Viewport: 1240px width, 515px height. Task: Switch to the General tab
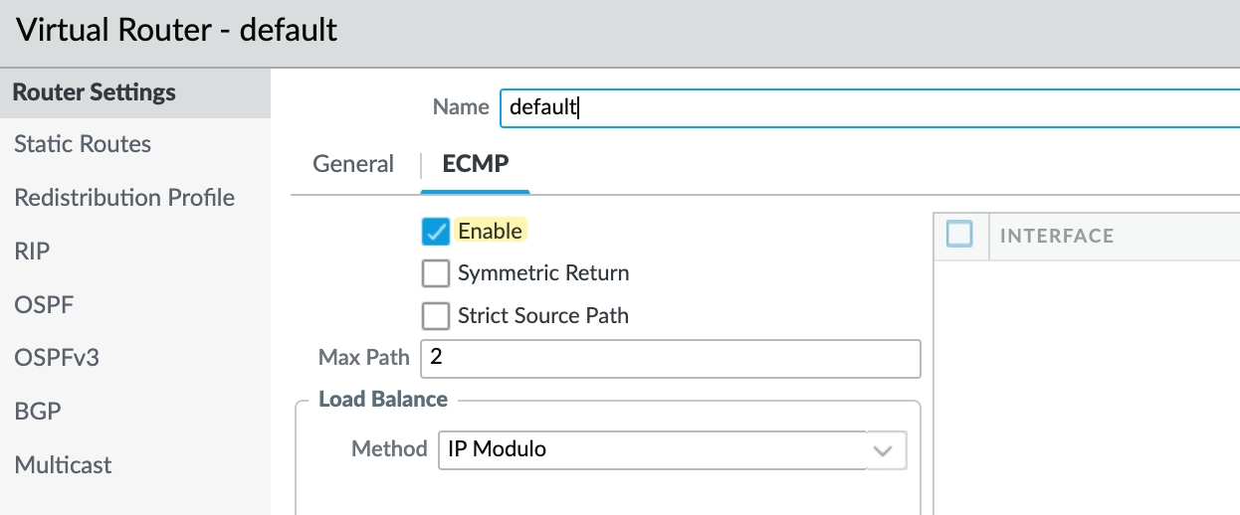pyautogui.click(x=353, y=164)
